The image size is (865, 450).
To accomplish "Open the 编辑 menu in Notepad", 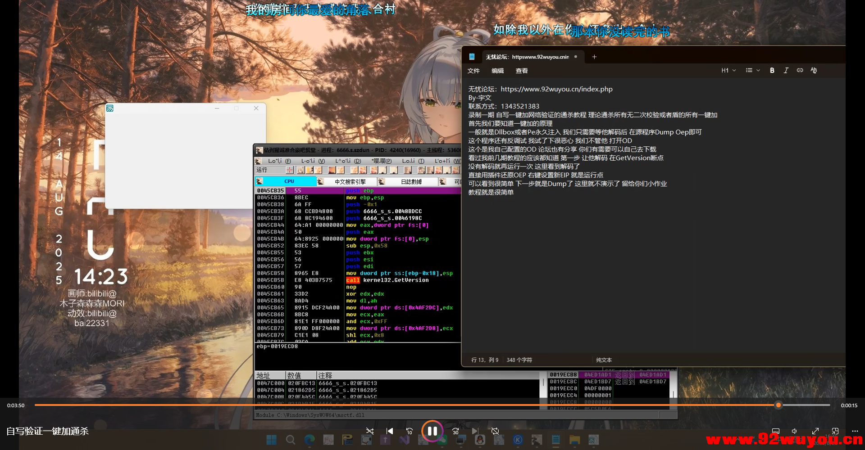I will point(497,71).
